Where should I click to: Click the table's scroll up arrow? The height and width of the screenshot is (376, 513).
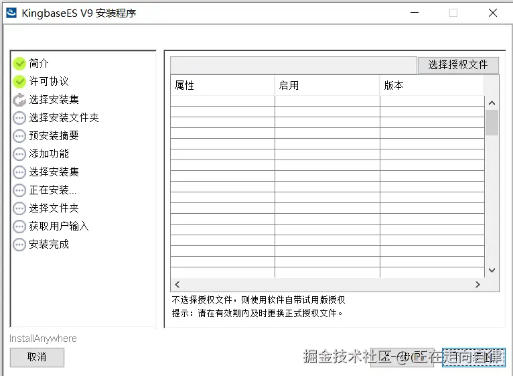[492, 103]
